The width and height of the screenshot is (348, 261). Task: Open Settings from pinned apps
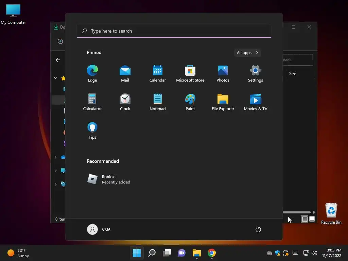click(256, 74)
